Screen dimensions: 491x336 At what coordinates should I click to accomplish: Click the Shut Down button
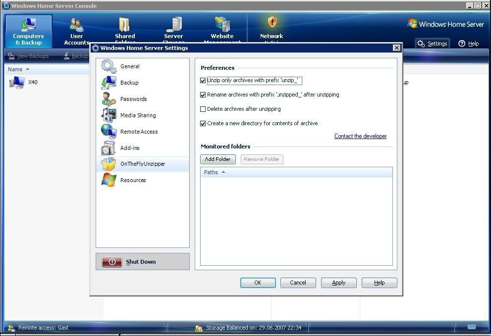point(143,262)
